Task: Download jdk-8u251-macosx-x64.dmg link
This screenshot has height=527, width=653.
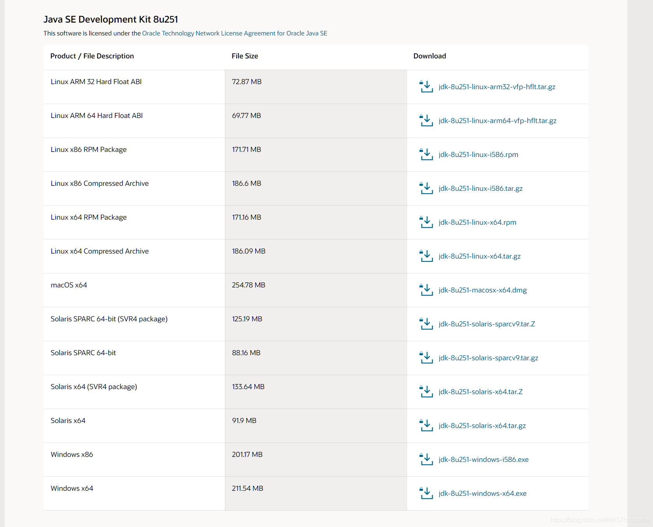Action: 483,290
